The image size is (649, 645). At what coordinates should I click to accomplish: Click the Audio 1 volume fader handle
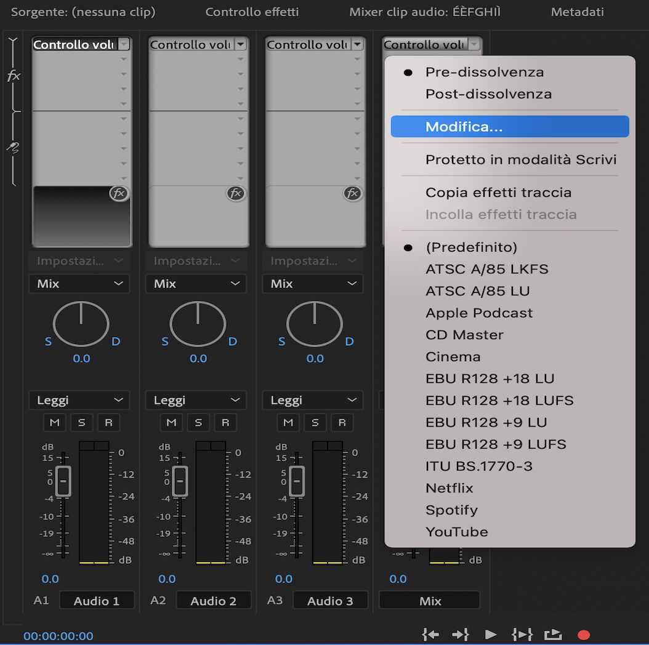pyautogui.click(x=62, y=481)
